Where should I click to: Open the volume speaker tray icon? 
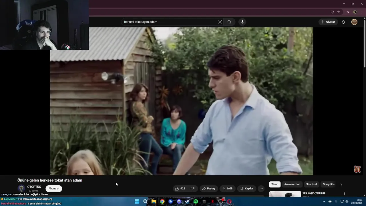(x=347, y=201)
